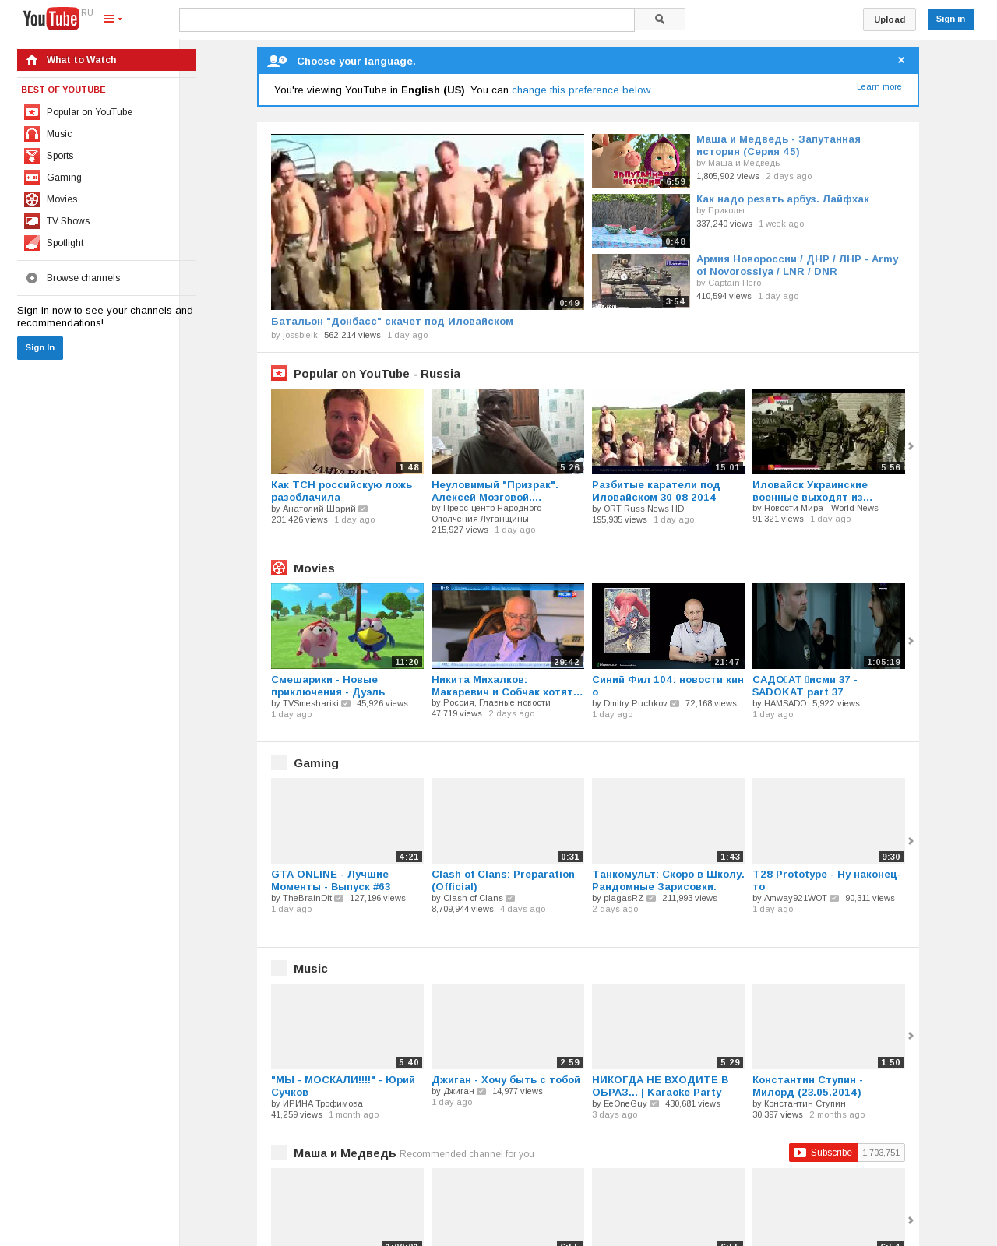997x1246 pixels.
Task: Click the Music headphones sidebar icon
Action: click(32, 134)
